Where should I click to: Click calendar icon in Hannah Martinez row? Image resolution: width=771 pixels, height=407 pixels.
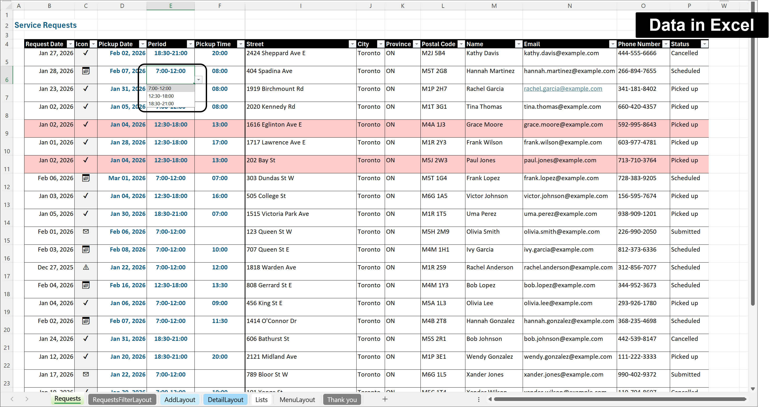86,71
